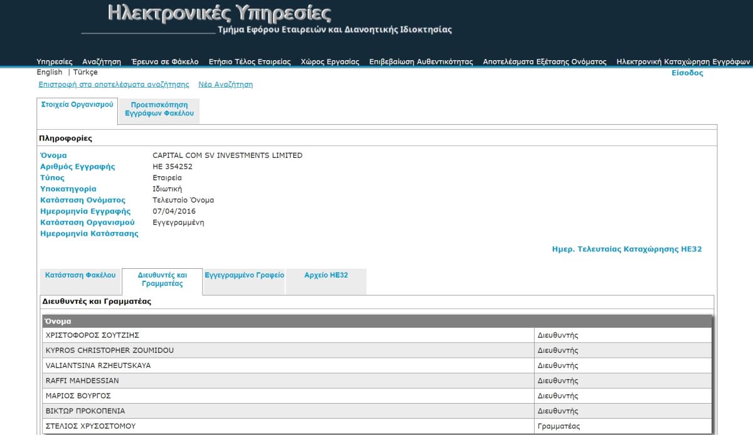Click Ηλεκτρονική Καταχώρηση Εγγράφων menu item

(x=683, y=61)
